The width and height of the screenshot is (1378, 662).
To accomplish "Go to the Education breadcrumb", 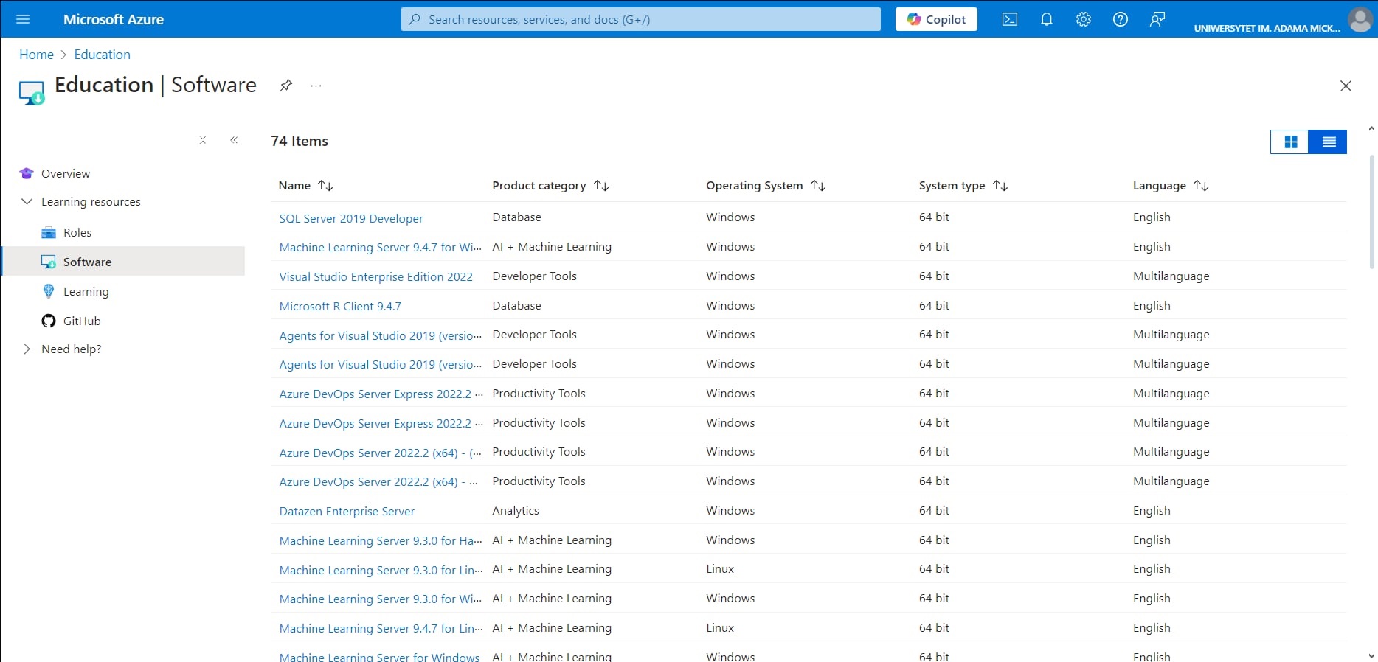I will 102,55.
